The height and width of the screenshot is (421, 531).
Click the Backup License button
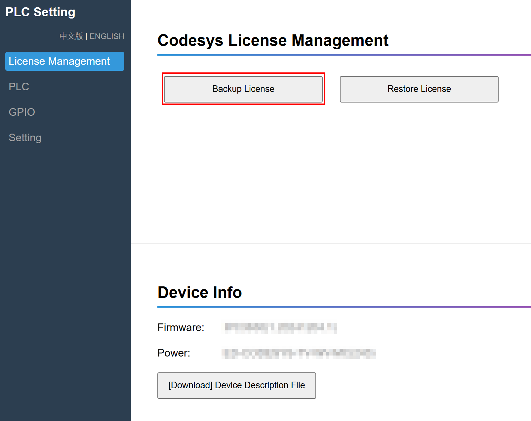tap(243, 89)
